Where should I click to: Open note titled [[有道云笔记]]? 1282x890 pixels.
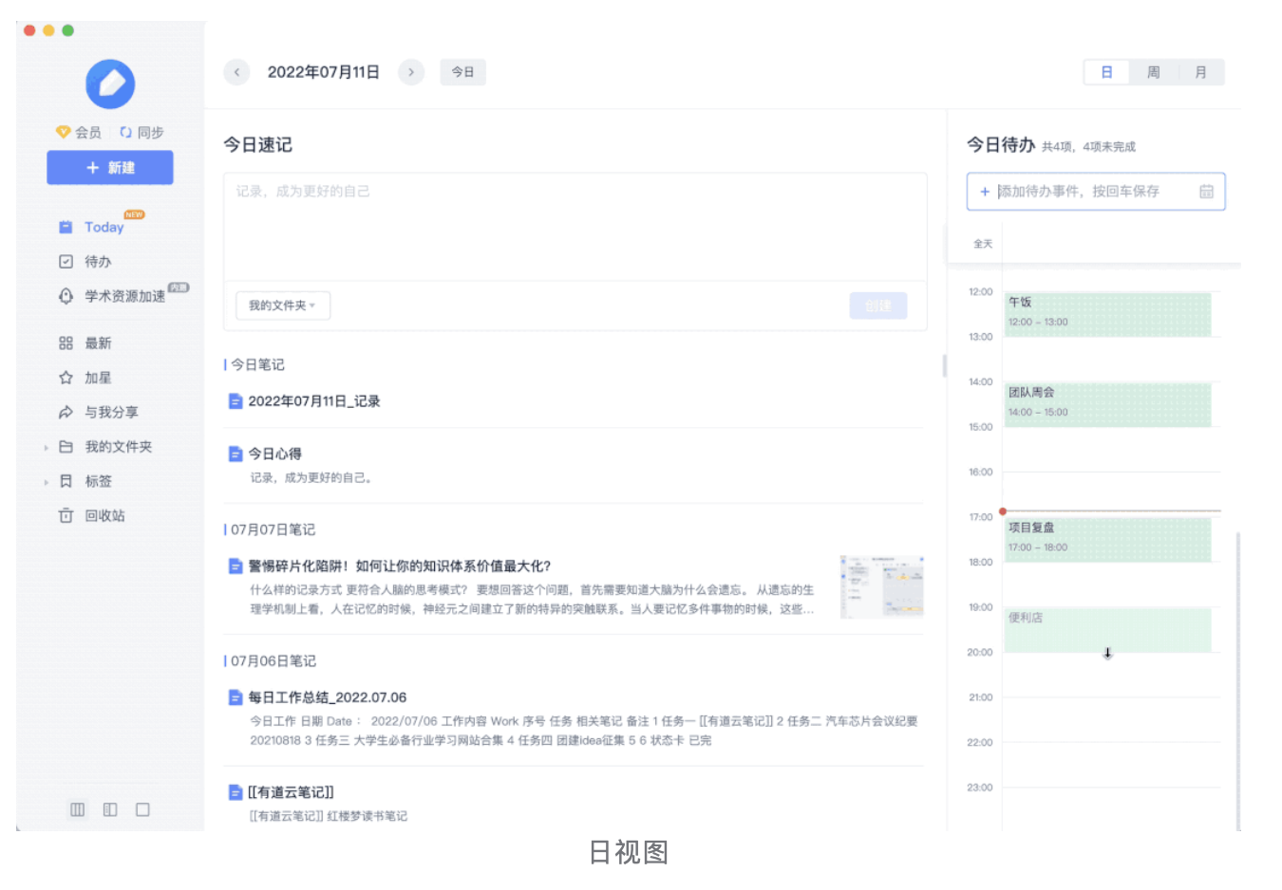[291, 792]
